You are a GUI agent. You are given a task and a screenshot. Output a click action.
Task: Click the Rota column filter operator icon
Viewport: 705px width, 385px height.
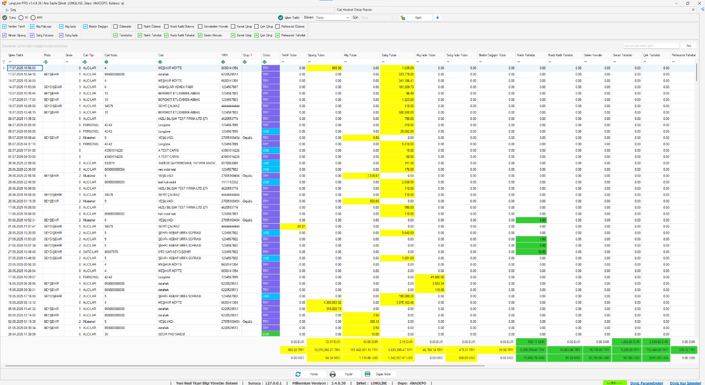pyautogui.click(x=46, y=62)
